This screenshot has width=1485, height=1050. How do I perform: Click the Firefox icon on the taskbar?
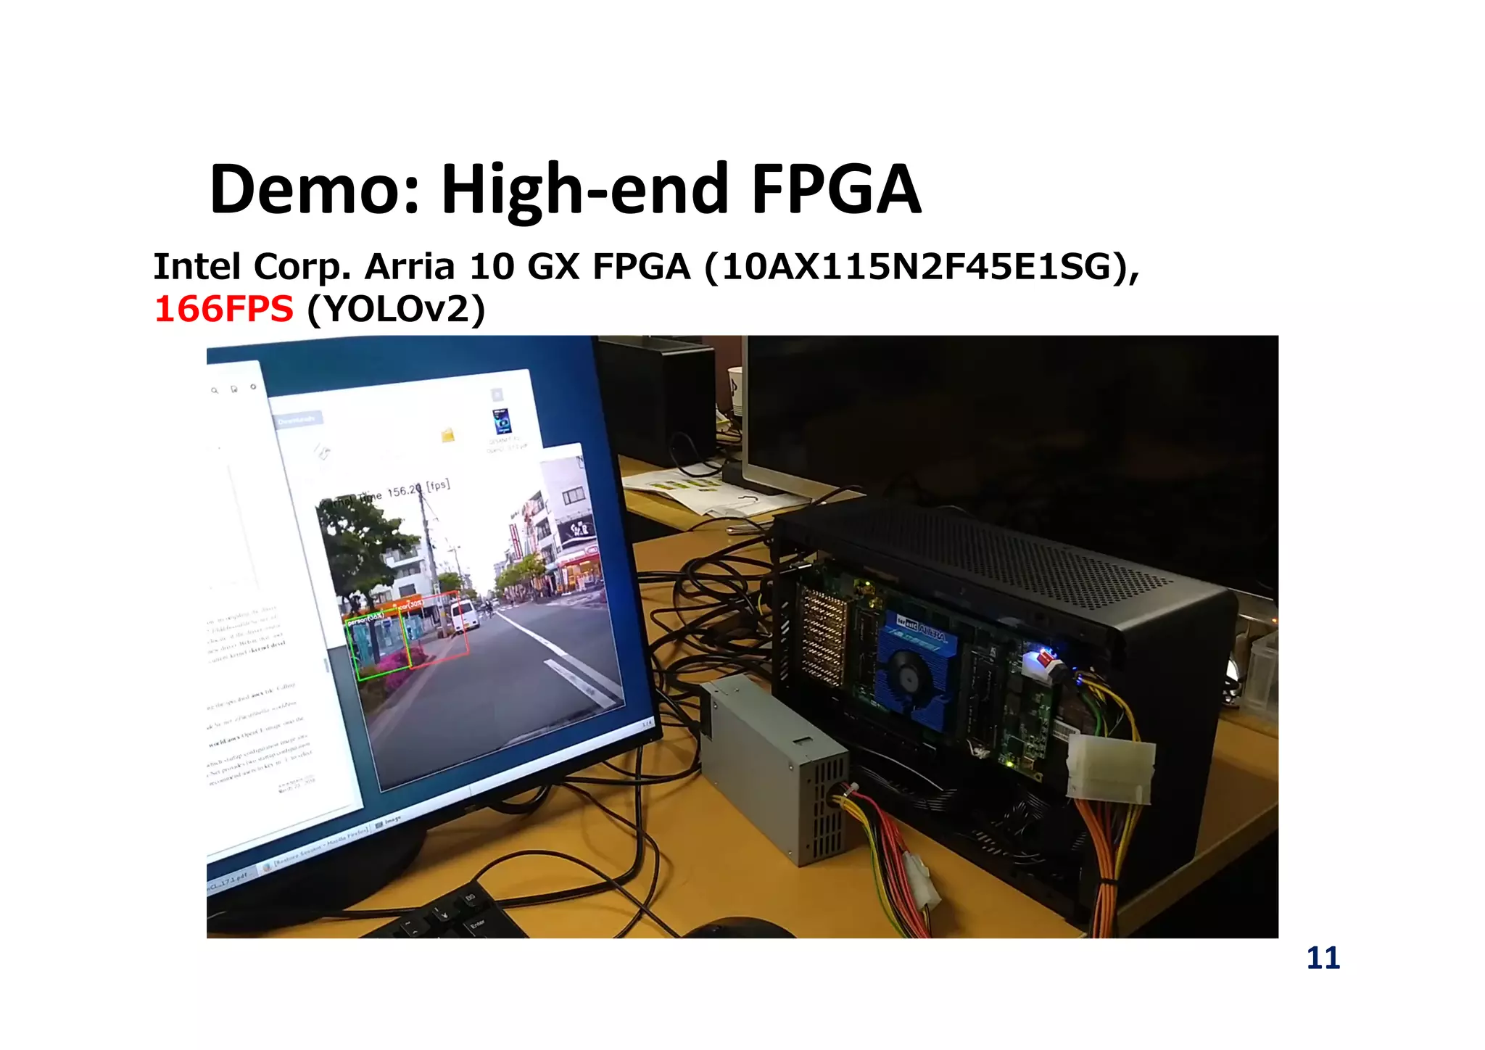(x=267, y=866)
